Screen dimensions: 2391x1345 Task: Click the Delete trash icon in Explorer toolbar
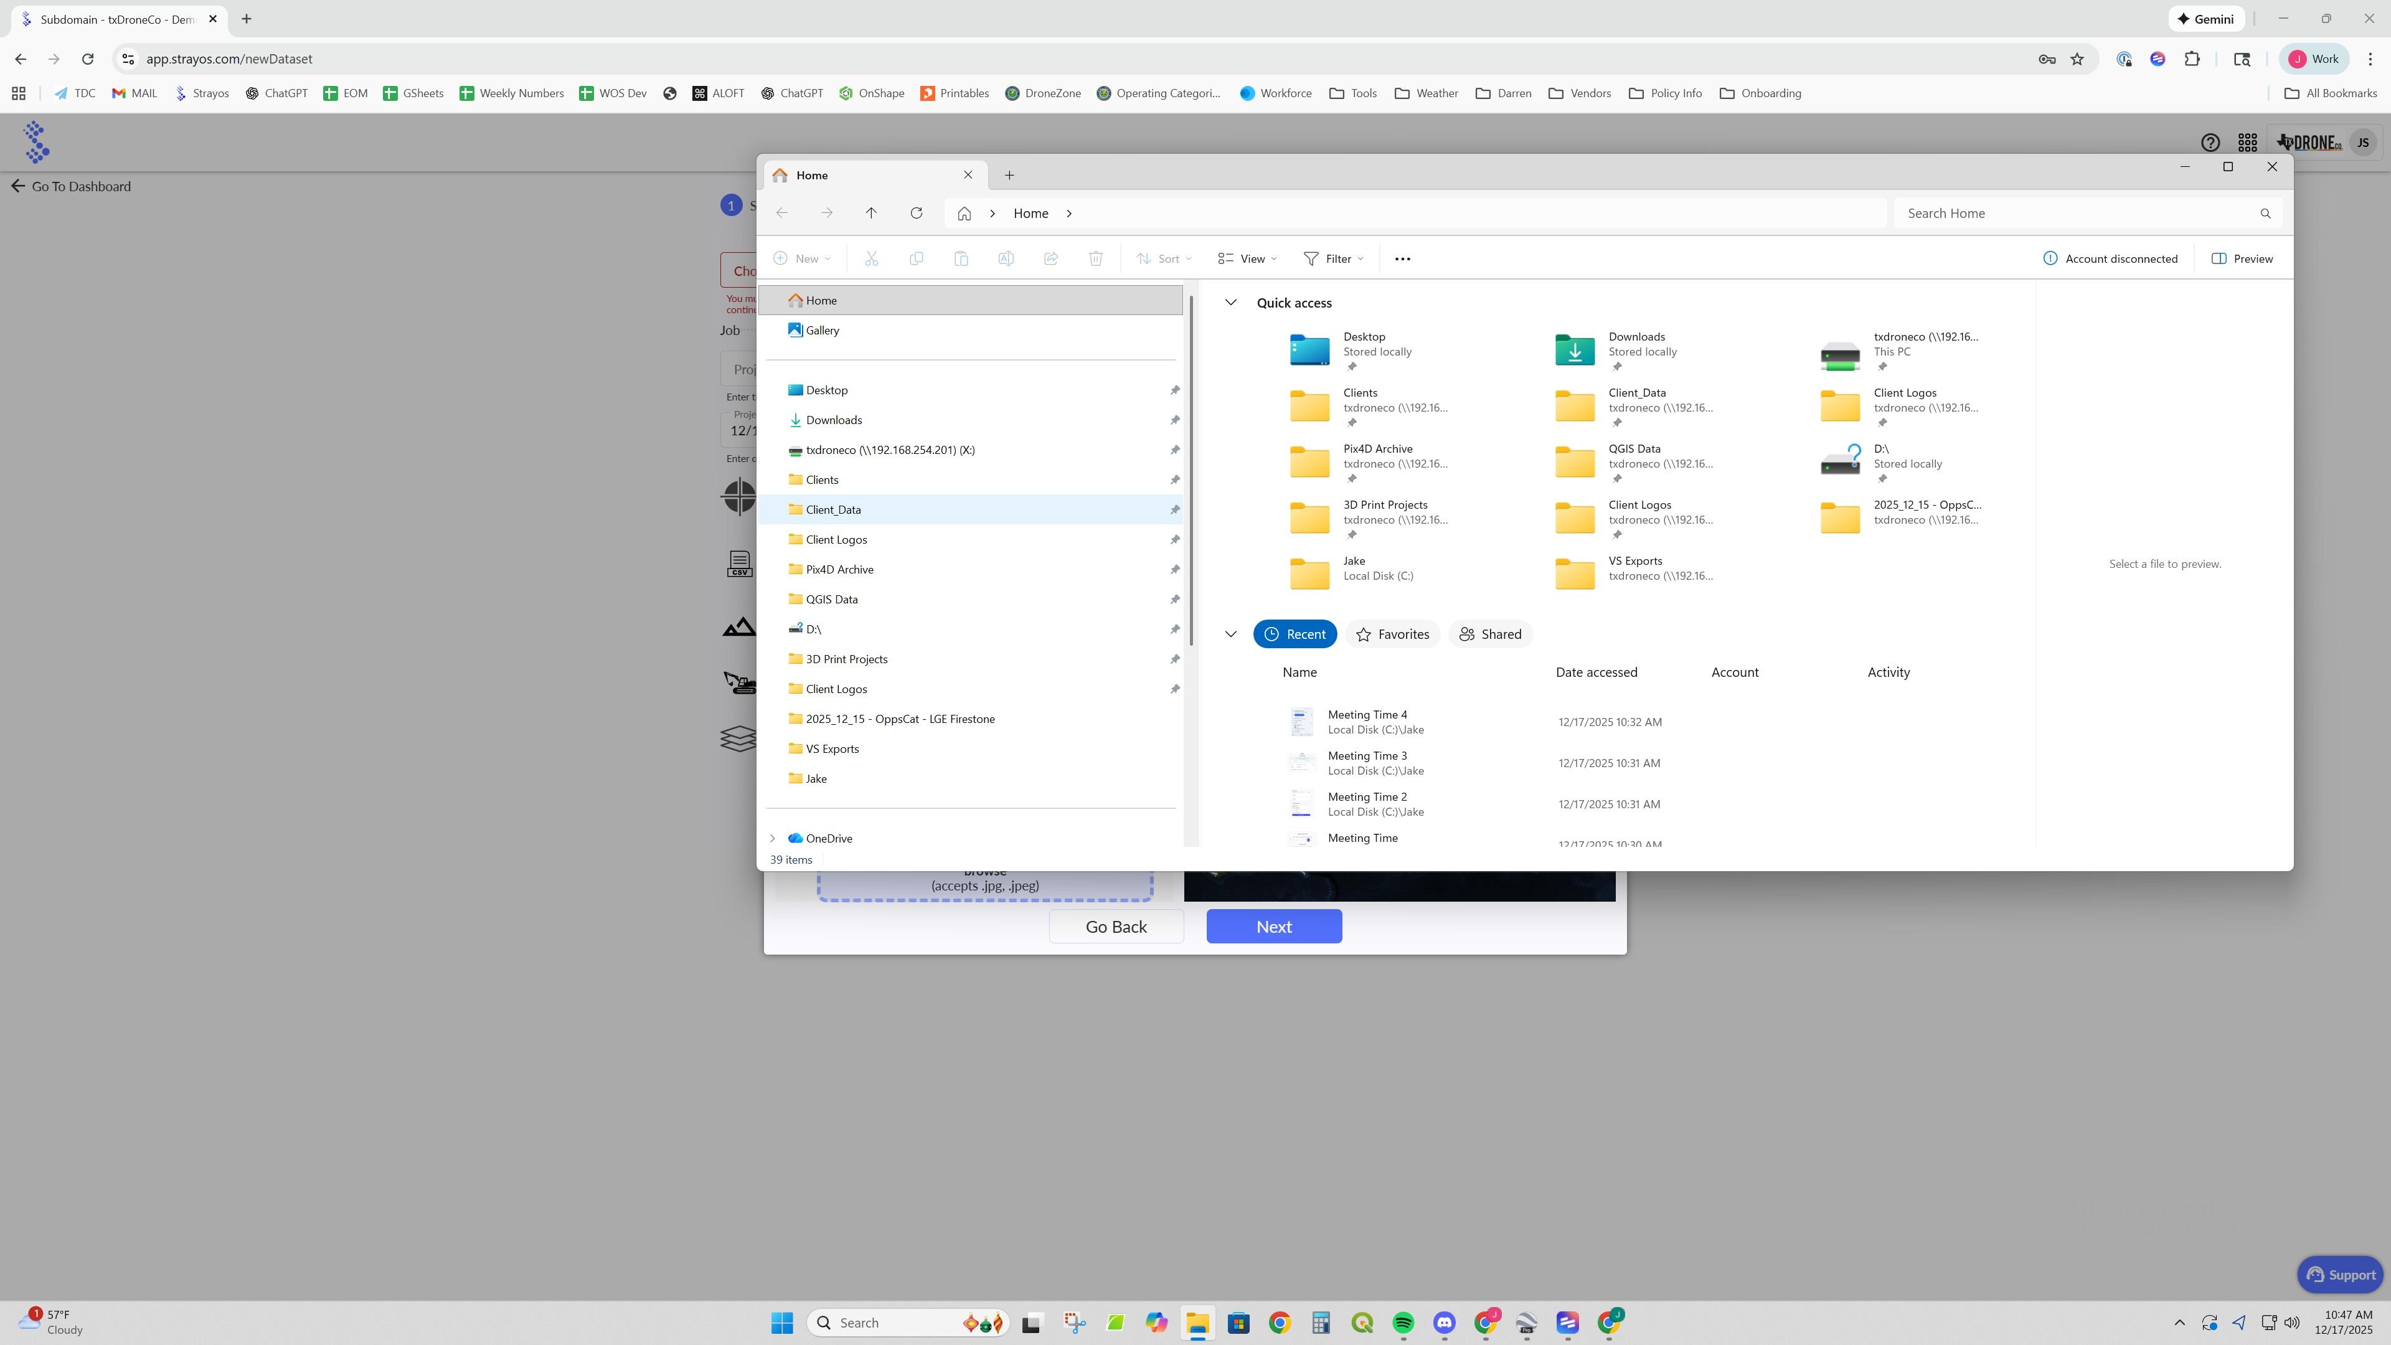point(1095,259)
